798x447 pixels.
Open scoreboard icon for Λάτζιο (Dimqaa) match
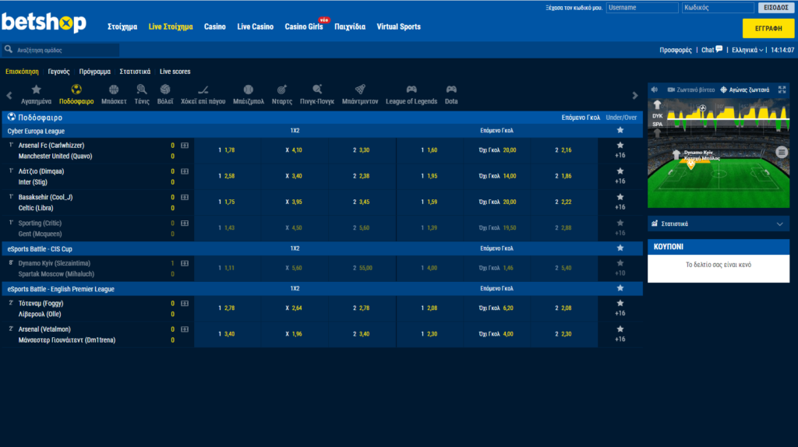(185, 171)
